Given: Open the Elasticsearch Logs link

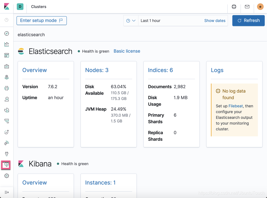Looking at the screenshot, I should pos(217,70).
